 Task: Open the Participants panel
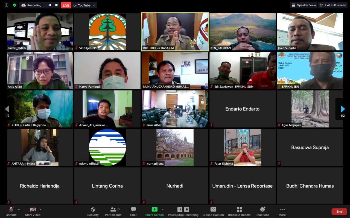tap(113, 211)
